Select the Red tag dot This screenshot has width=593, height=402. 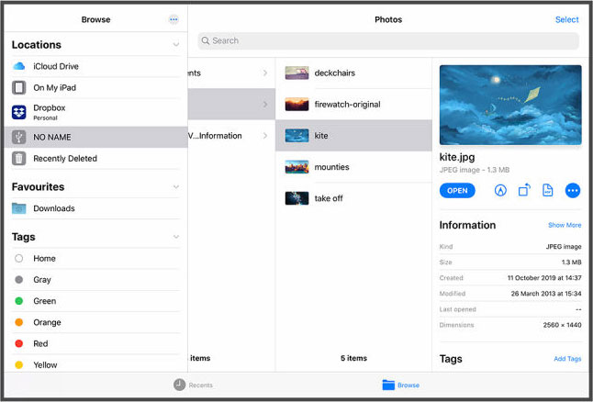pyautogui.click(x=19, y=343)
